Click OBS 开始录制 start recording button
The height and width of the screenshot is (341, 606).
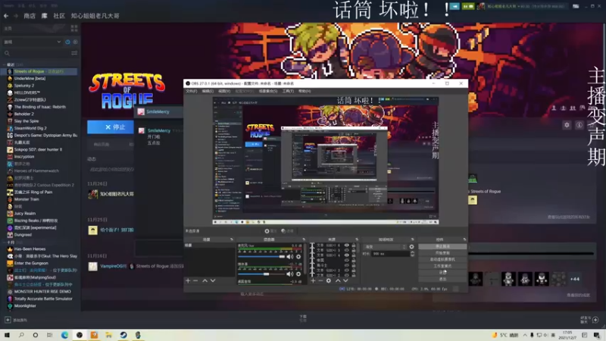pos(442,253)
